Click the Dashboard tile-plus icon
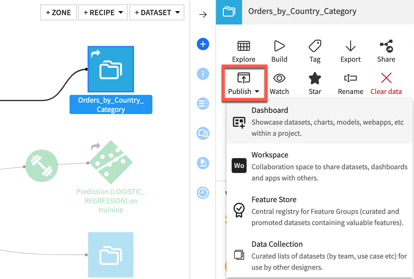Image resolution: width=414 pixels, height=279 pixels. (239, 122)
